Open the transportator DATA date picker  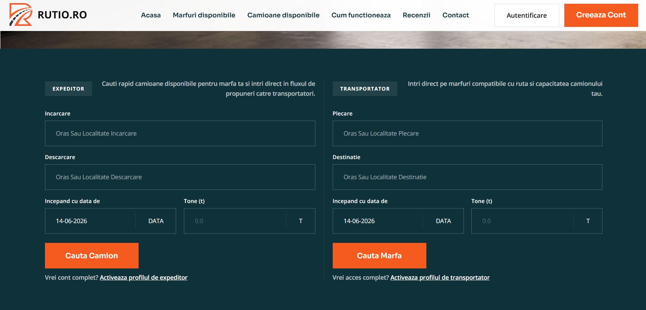point(443,221)
